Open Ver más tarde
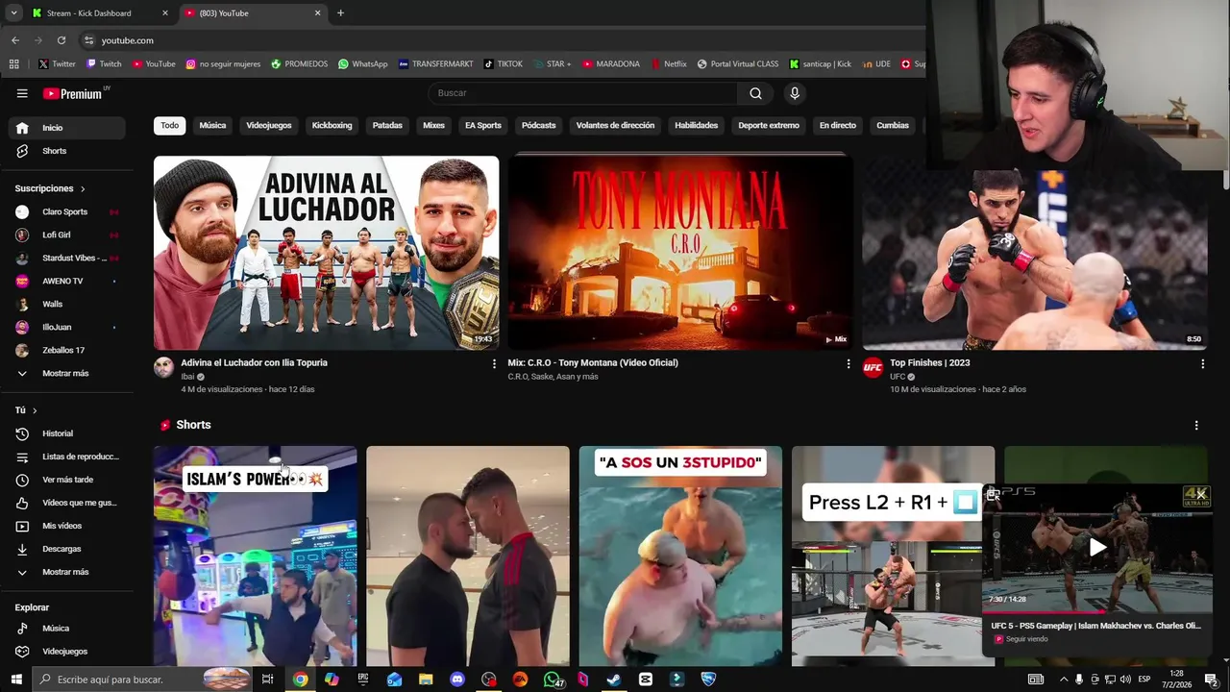 [66, 480]
